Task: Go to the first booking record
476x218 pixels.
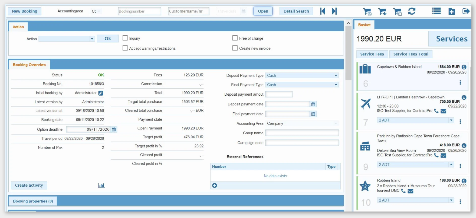Action: click(x=322, y=11)
